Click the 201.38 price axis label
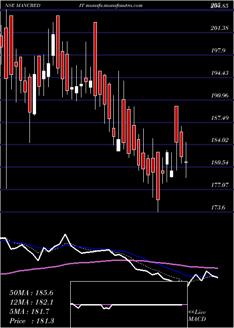The height and width of the screenshot is (328, 234). tap(219, 28)
